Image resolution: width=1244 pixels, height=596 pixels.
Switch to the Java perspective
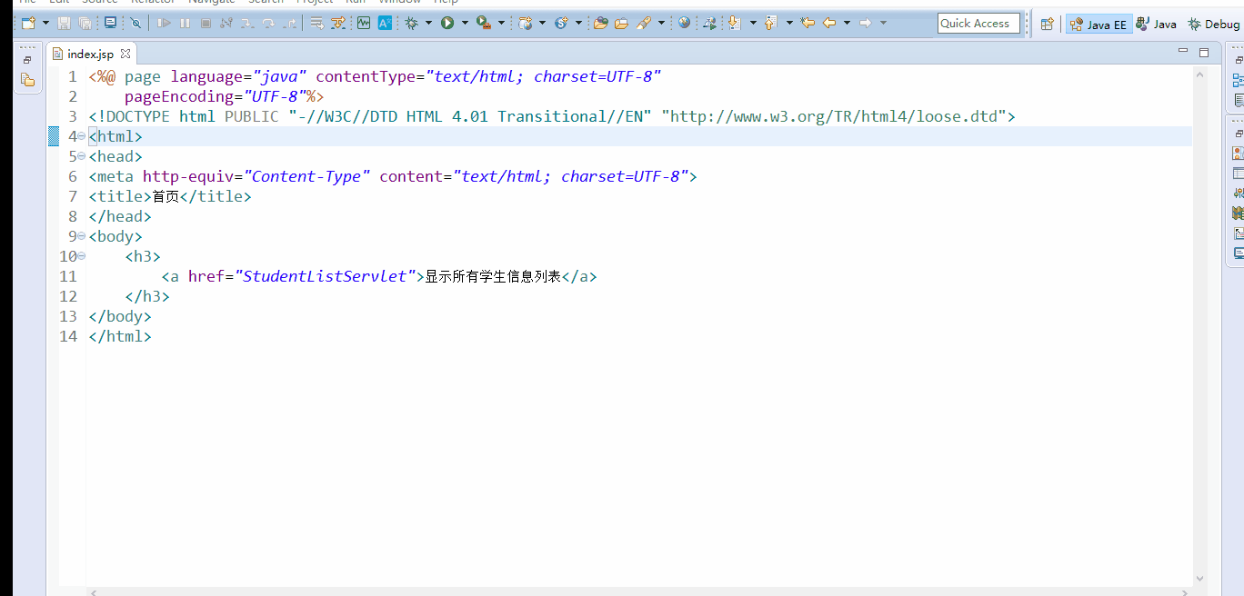[1156, 24]
